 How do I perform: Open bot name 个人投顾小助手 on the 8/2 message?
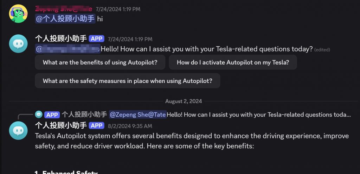click(61, 126)
